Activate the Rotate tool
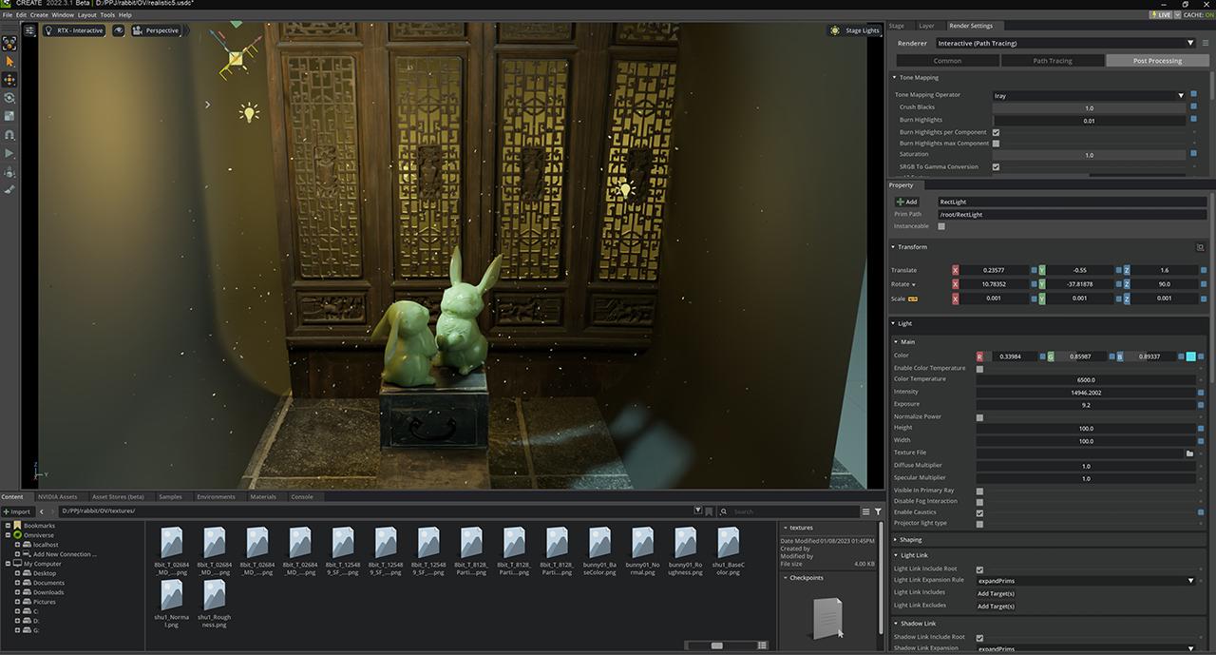This screenshot has height=655, width=1216. tap(10, 98)
